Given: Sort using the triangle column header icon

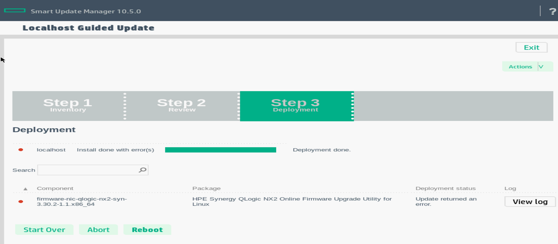Looking at the screenshot, I should (26, 189).
